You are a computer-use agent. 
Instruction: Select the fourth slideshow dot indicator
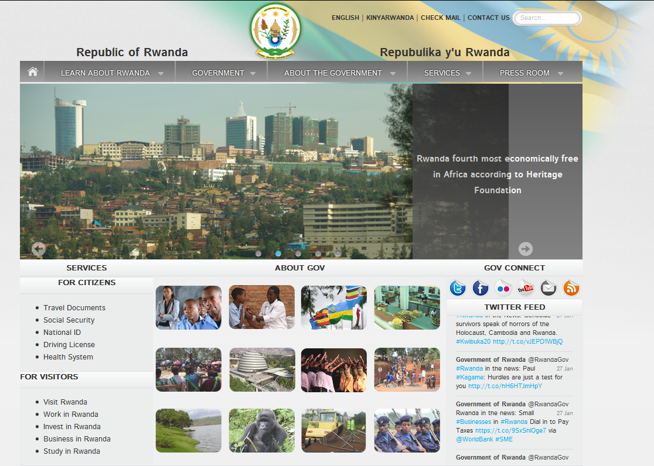click(x=318, y=253)
